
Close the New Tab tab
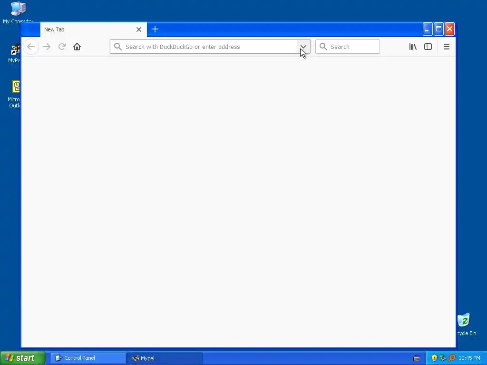(x=139, y=29)
